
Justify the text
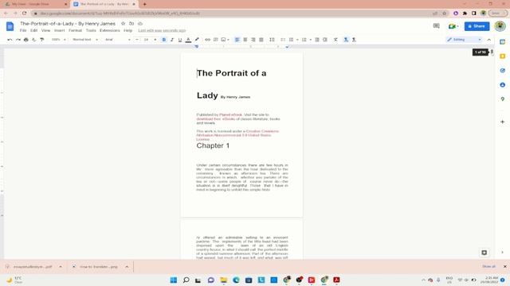click(x=261, y=40)
